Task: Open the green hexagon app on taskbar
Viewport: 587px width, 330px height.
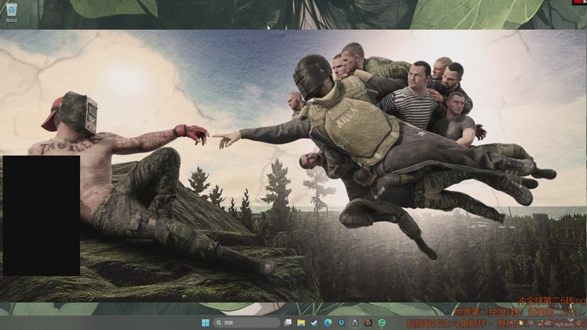Action: [382, 323]
